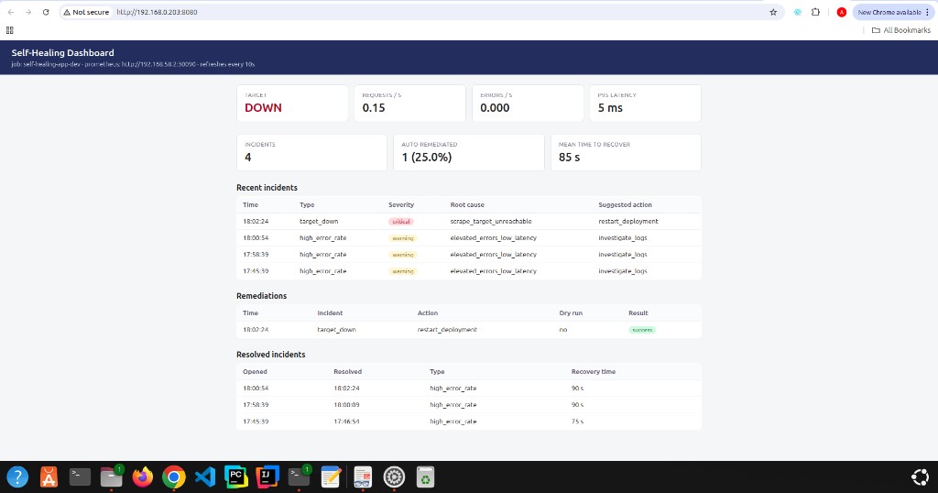938x493 pixels.
Task: Open the Trash in the dock
Action: [425, 477]
